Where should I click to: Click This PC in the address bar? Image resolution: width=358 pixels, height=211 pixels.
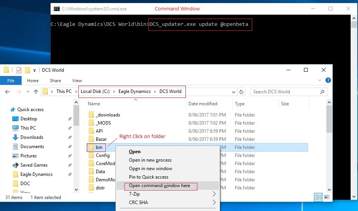click(x=64, y=91)
